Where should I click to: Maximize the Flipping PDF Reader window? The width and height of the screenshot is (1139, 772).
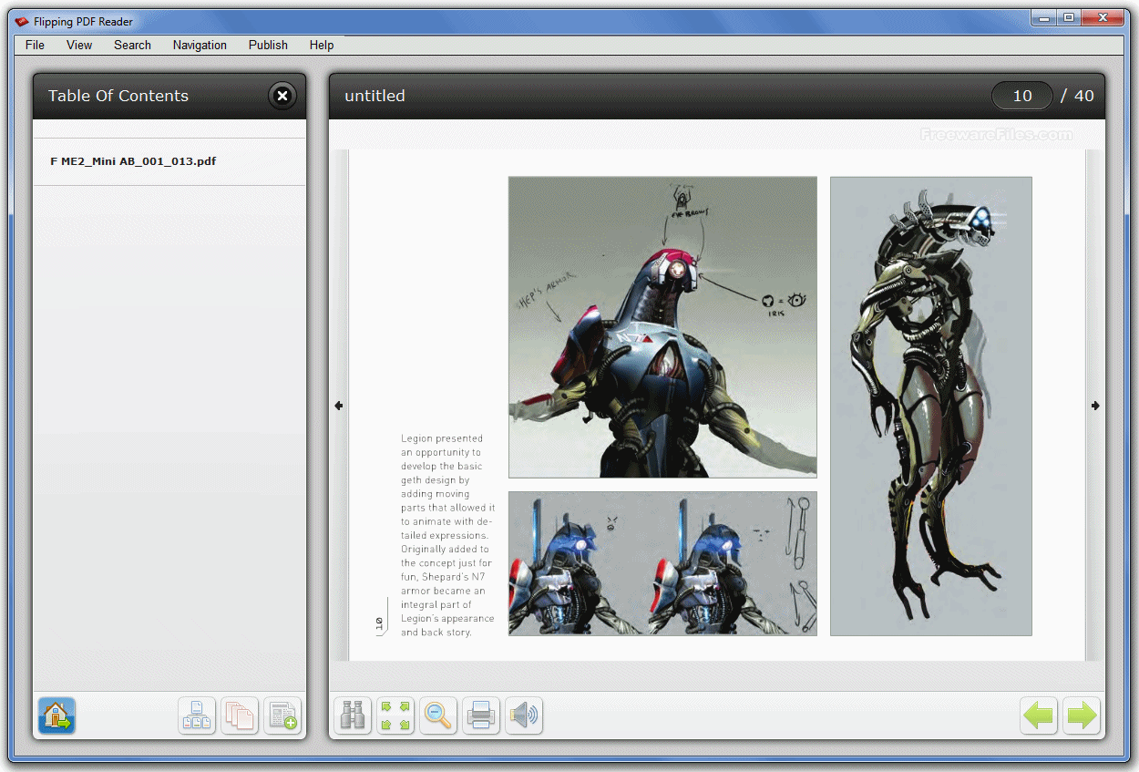(x=1068, y=16)
